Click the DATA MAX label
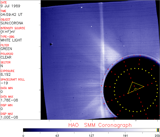 click(7, 97)
